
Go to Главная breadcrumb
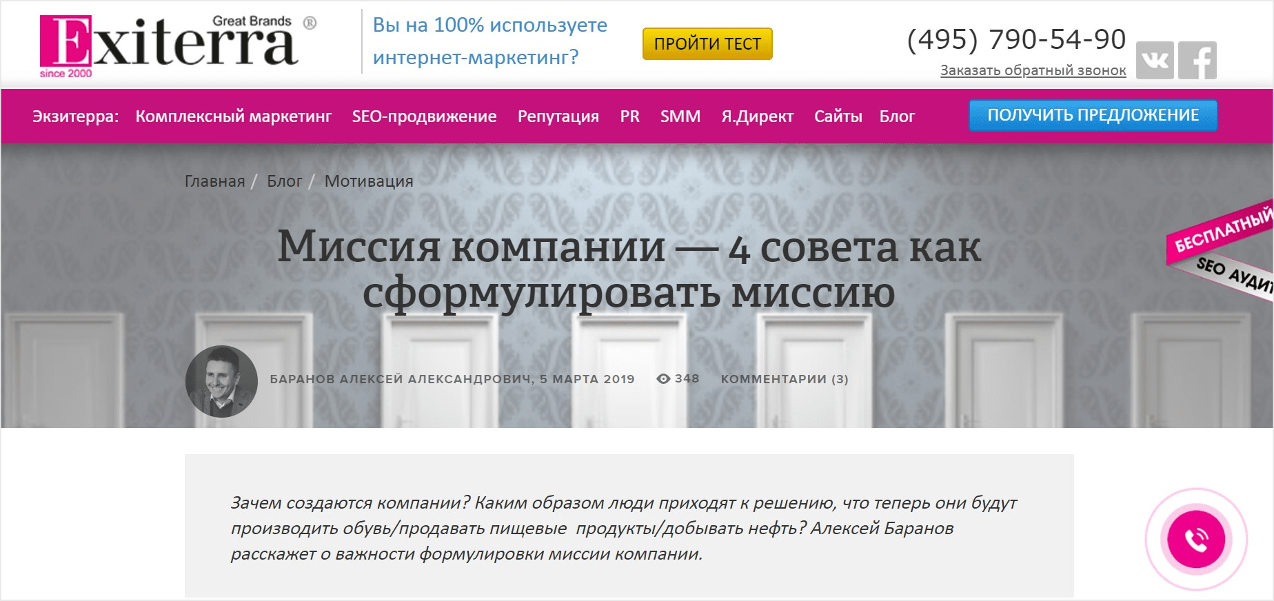coord(214,181)
